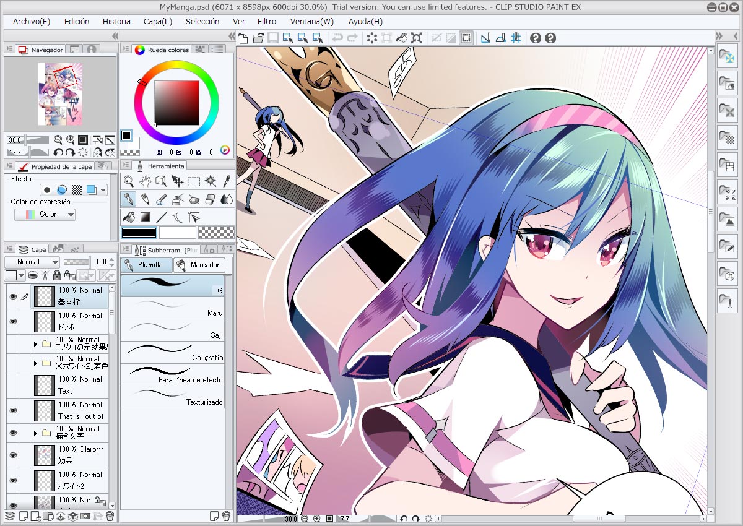Hide the トンボ layer
Viewport: 743px width, 526px height.
tap(13, 322)
